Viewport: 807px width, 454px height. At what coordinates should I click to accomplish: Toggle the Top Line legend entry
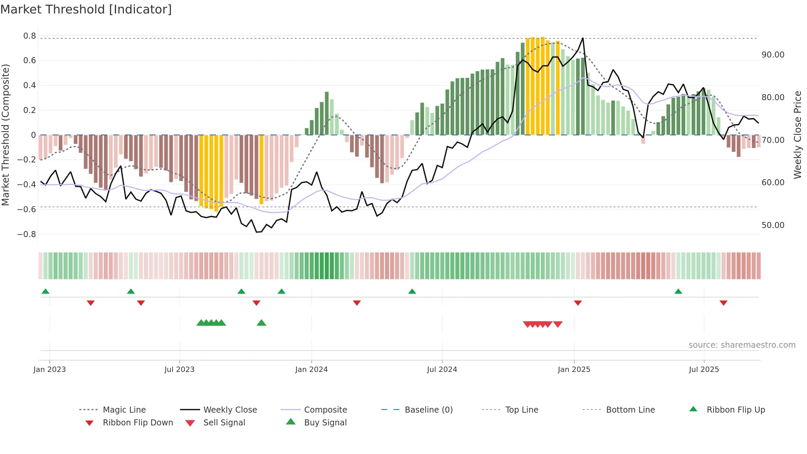coord(510,410)
